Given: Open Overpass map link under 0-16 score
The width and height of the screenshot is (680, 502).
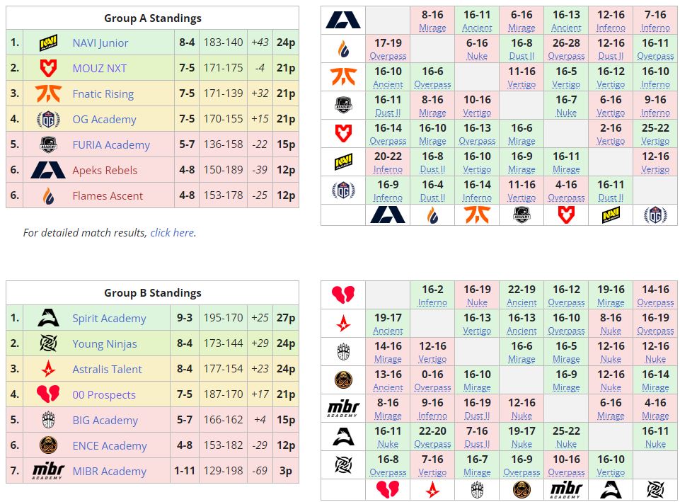Looking at the screenshot, I should 432,387.
